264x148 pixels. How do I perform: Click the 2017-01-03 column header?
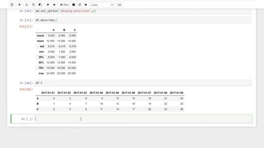[x=80, y=93]
